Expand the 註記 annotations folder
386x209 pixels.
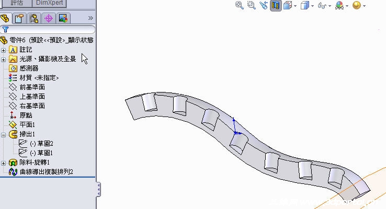[4, 50]
